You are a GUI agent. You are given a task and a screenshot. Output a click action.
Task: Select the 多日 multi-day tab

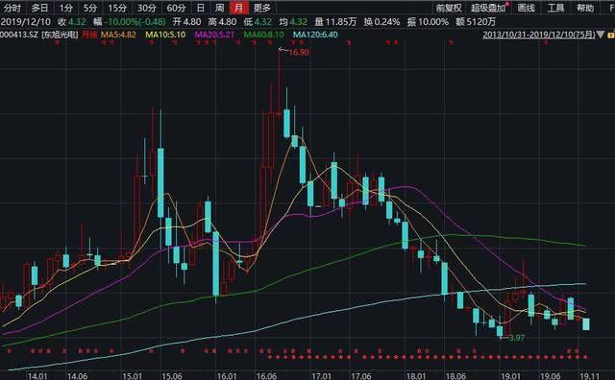click(x=39, y=8)
